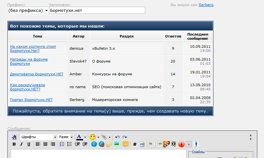Click the remove text formatting icon

14,137
